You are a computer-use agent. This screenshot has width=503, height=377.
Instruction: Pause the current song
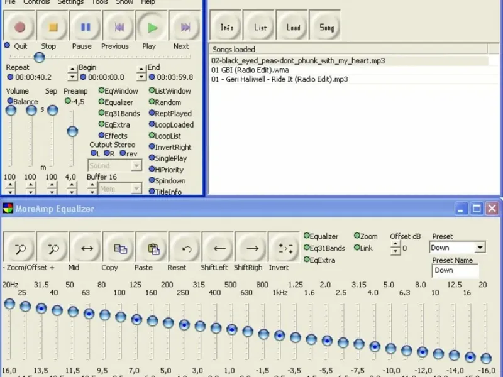point(86,27)
